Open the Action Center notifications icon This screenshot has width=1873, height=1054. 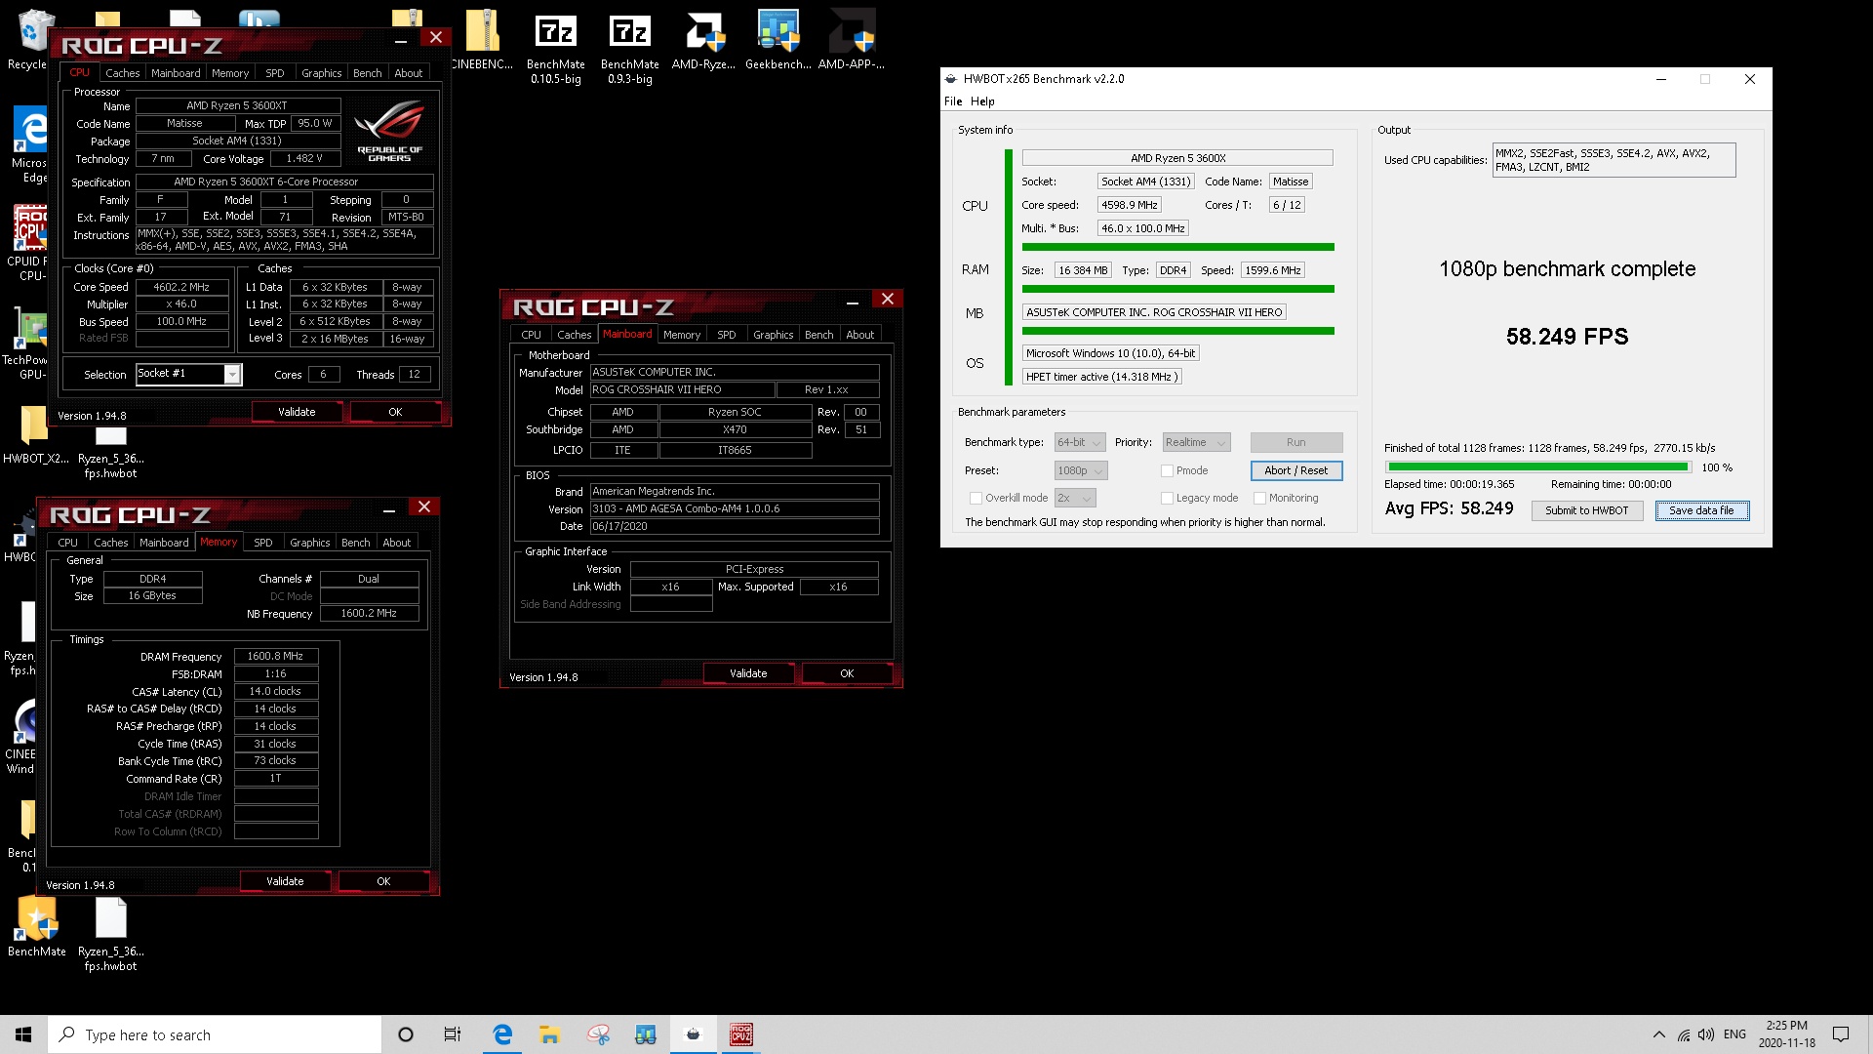coord(1841,1034)
